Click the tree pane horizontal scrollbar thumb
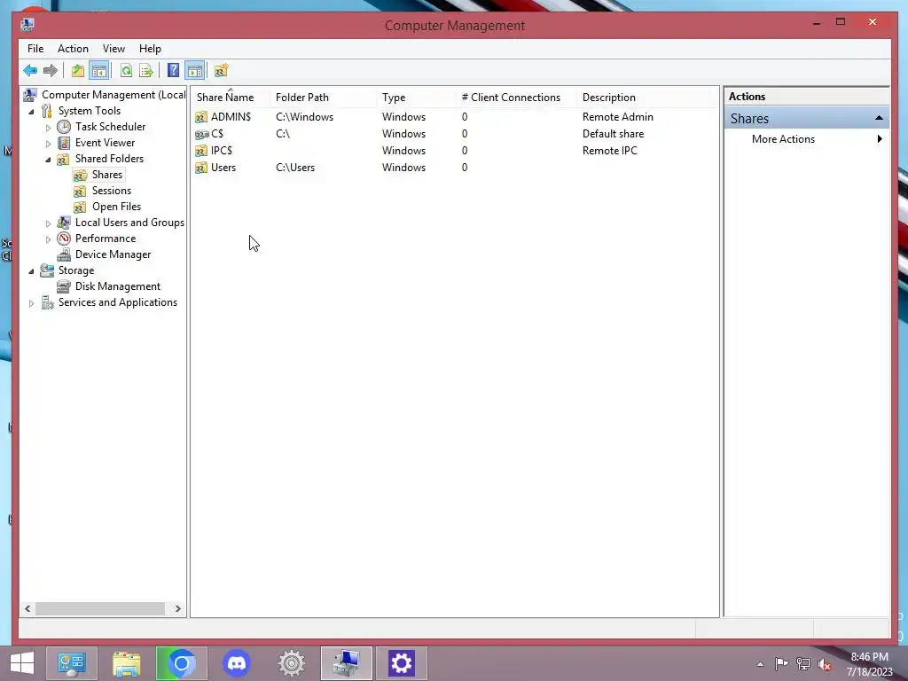Screen dimensions: 908x681 [x=100, y=608]
